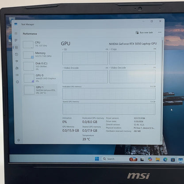
Task: Open the Task Manager hamburger navigation menu
Action: [x=16, y=34]
